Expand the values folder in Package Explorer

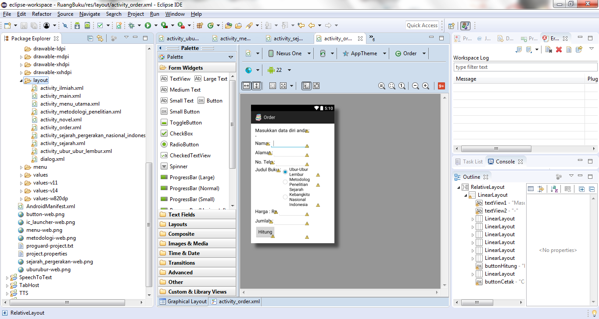(x=22, y=175)
